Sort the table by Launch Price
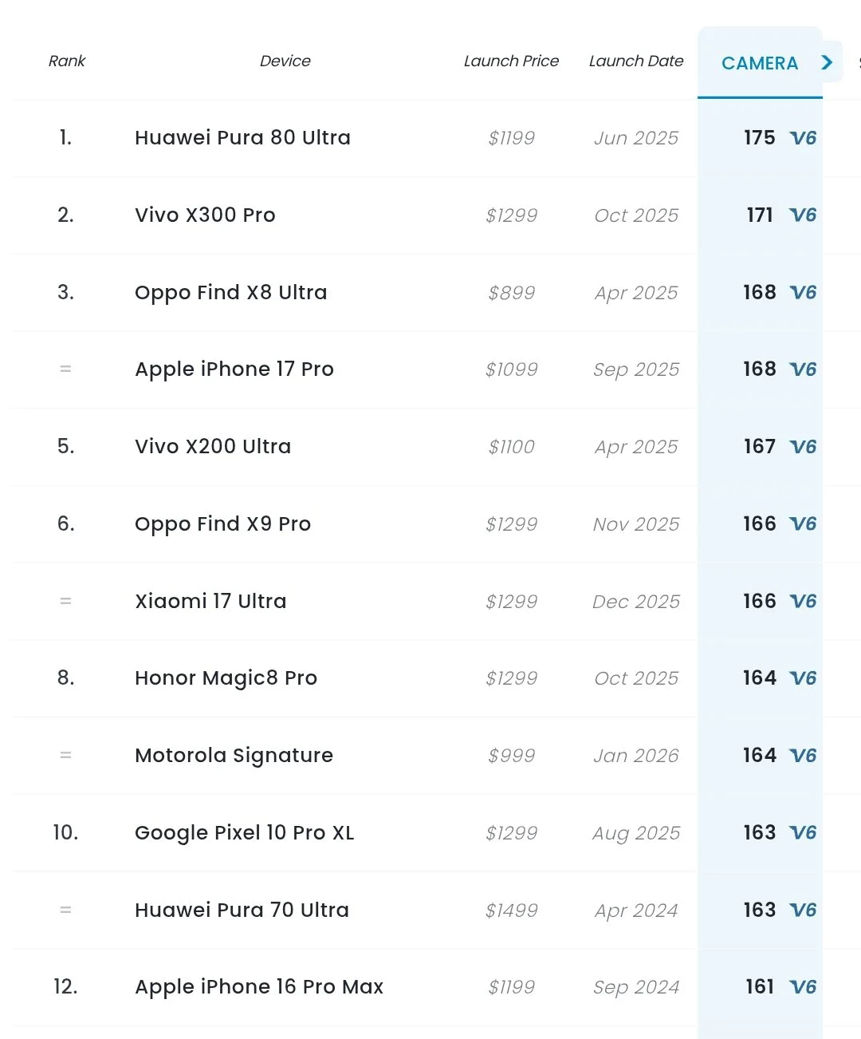 click(511, 61)
